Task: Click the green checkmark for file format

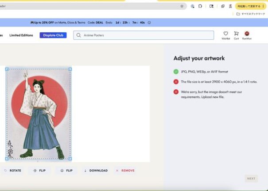Action: (176, 72)
